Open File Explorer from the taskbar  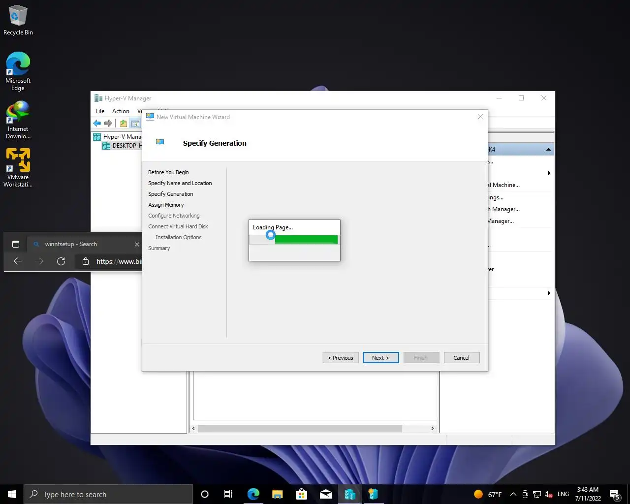[x=277, y=494]
